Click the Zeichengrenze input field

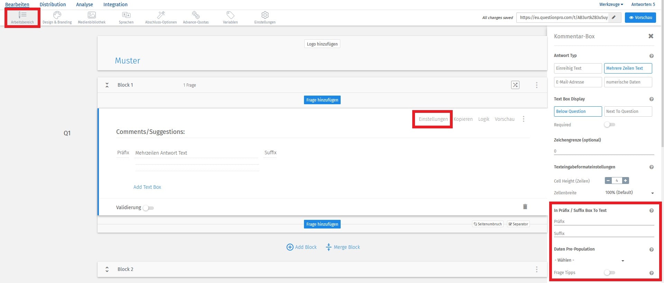tap(604, 151)
